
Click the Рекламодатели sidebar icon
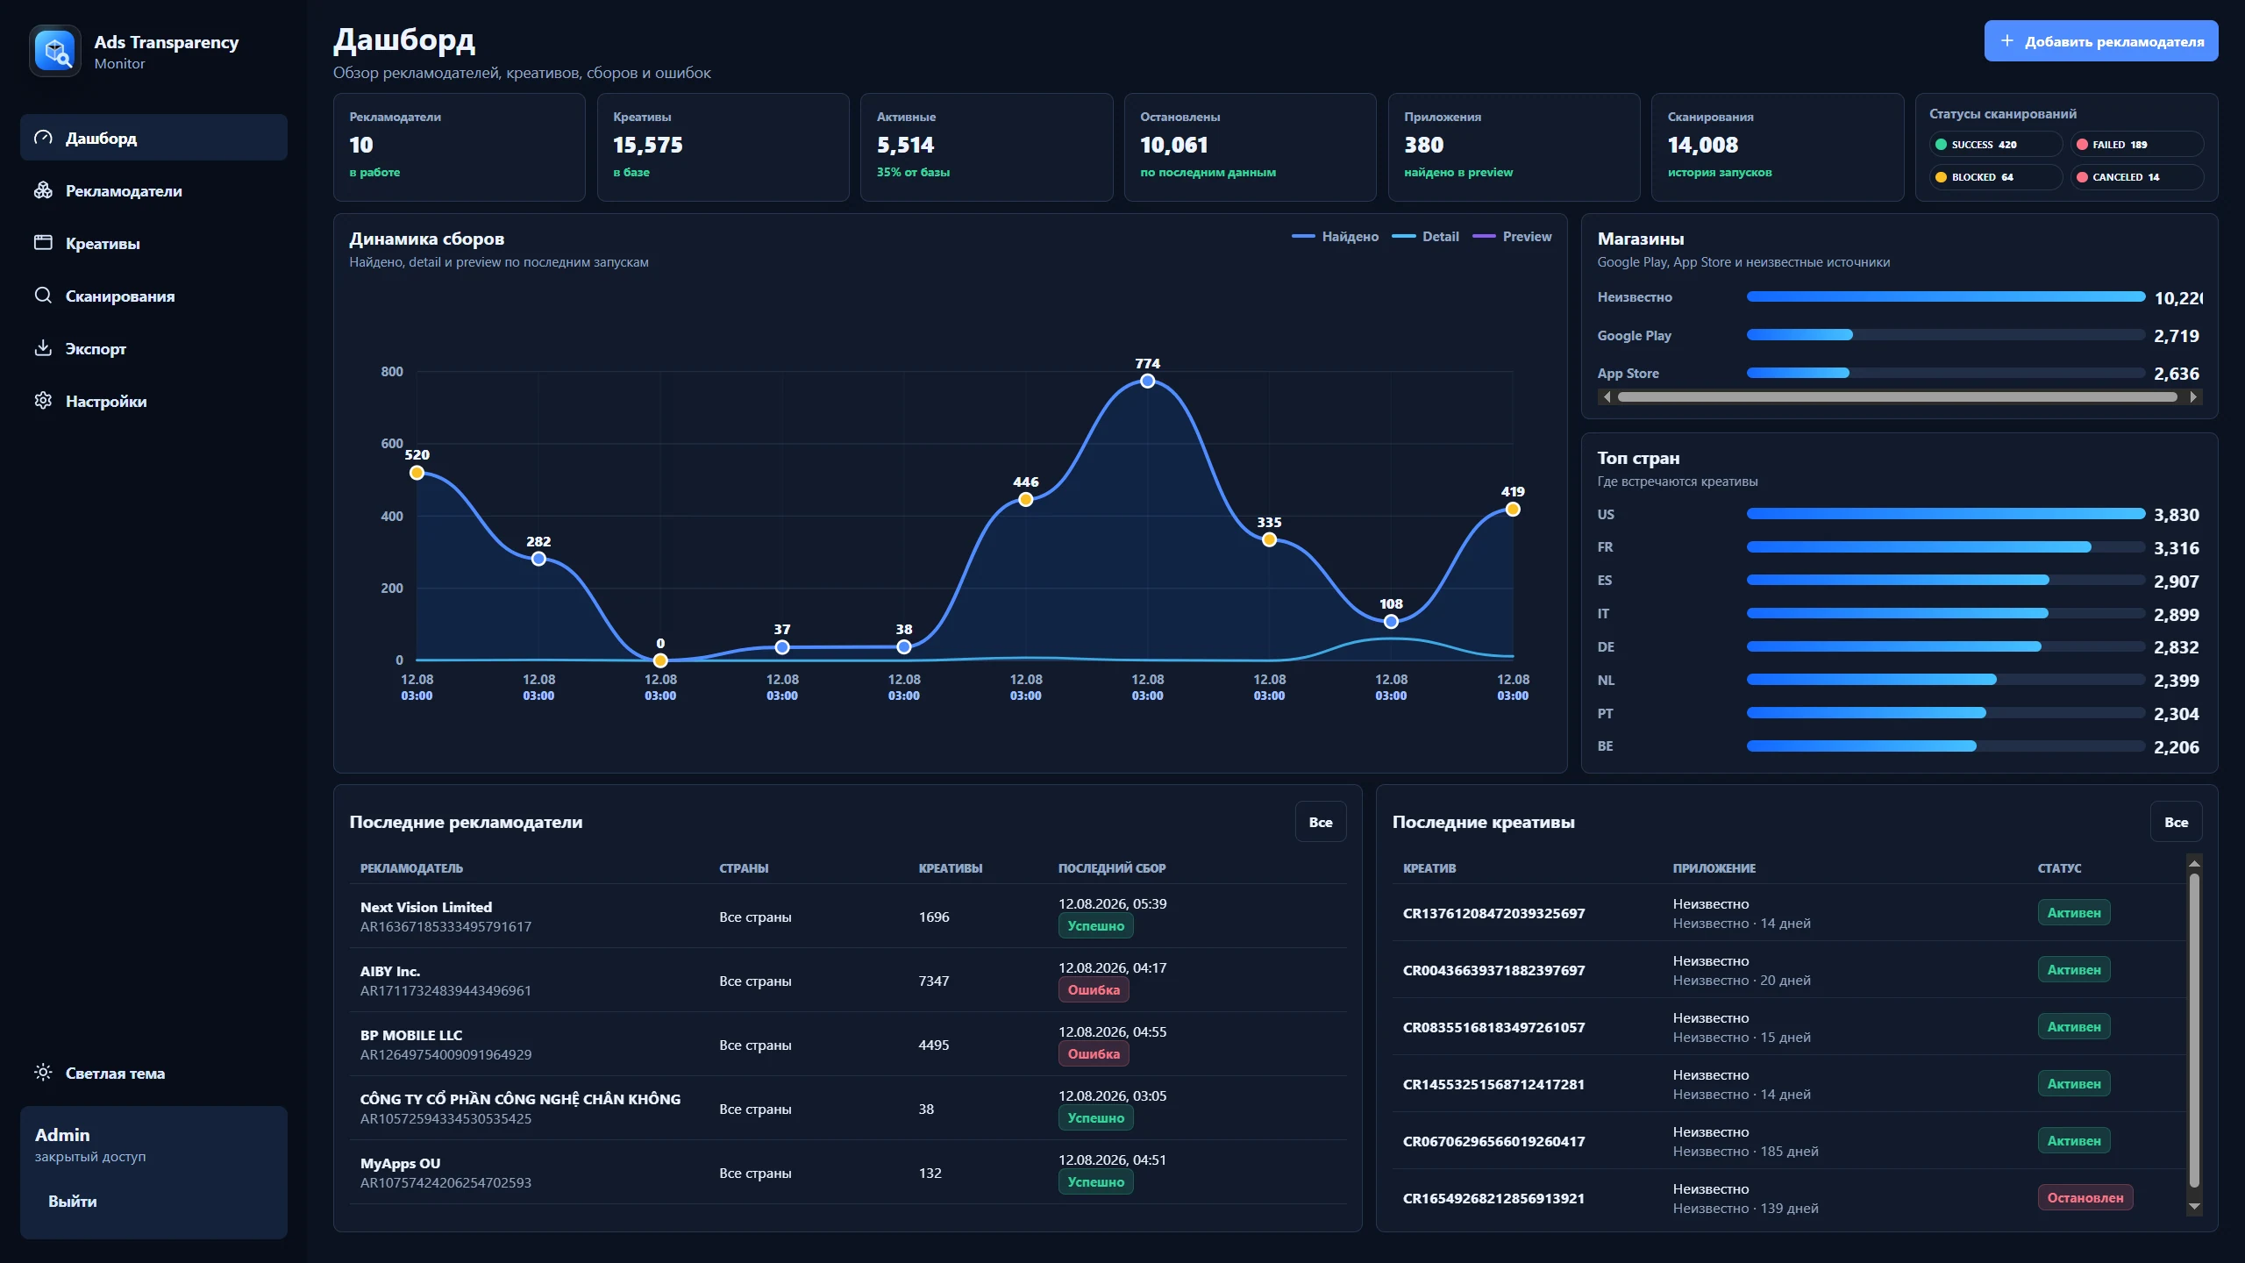(43, 190)
